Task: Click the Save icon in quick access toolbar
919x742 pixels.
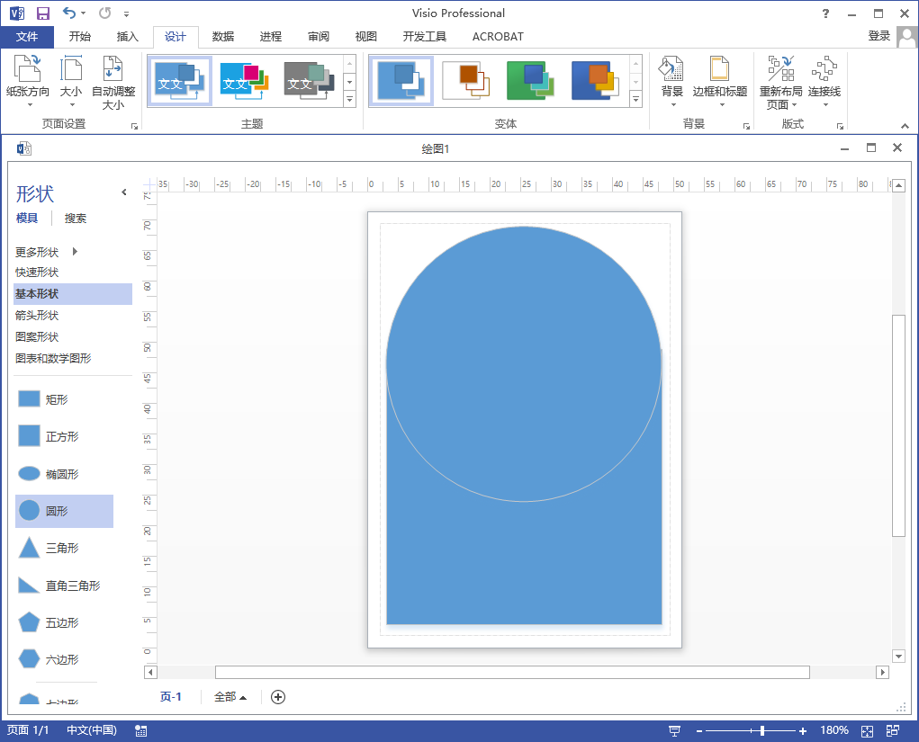Action: pyautogui.click(x=43, y=13)
